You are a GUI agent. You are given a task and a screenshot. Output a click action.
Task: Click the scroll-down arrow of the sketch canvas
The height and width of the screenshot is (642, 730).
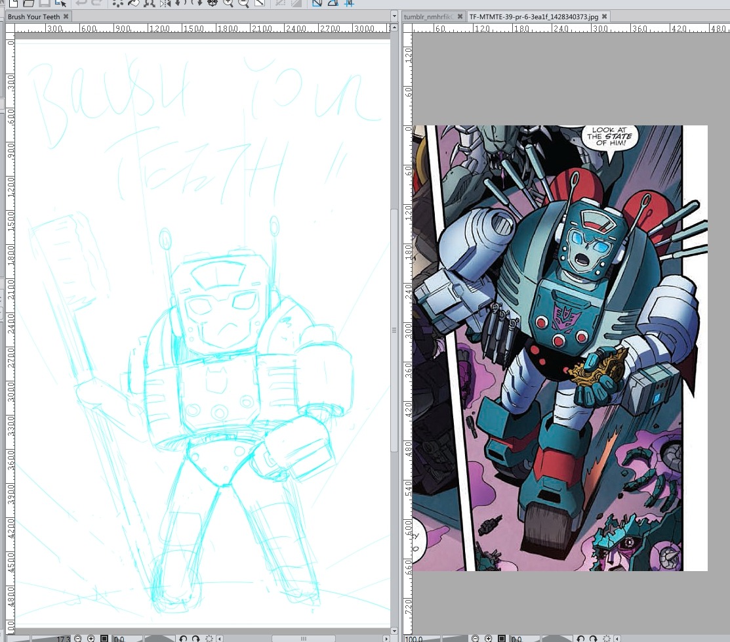[x=394, y=631]
